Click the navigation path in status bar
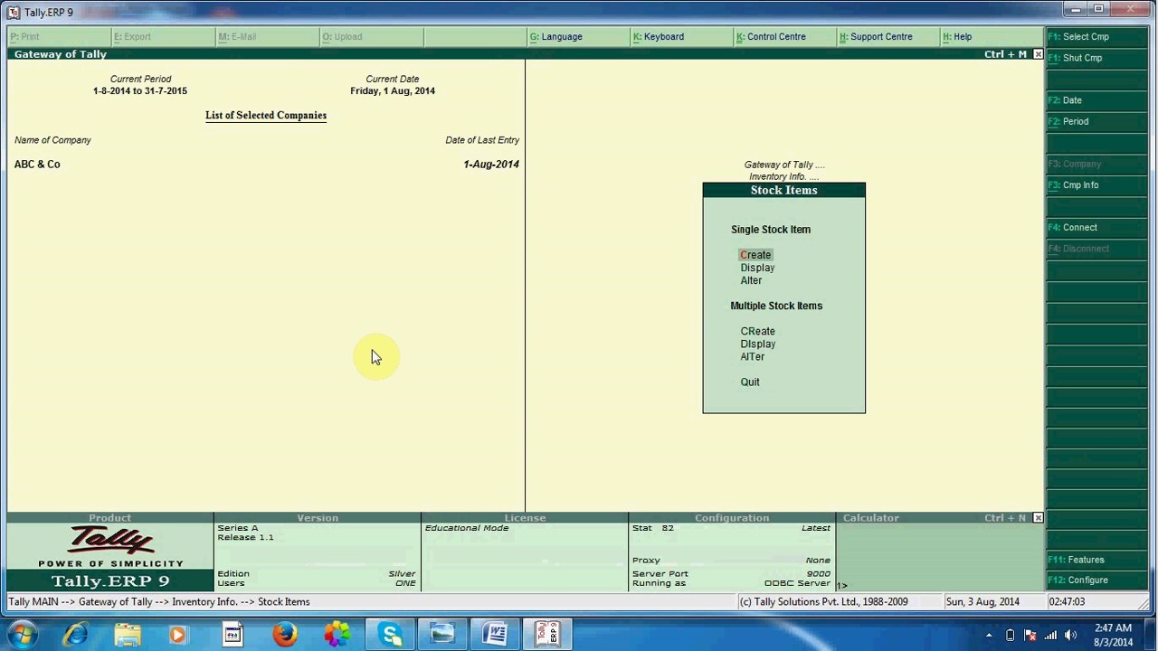Image resolution: width=1158 pixels, height=651 pixels. tap(159, 602)
